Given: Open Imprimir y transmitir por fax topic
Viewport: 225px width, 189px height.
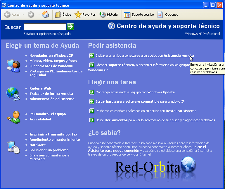Looking at the screenshot, I should pos(53,134).
